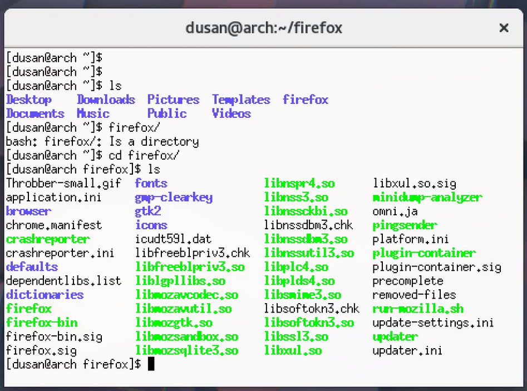Select the run-mozilla.sh script name

pyautogui.click(x=417, y=309)
